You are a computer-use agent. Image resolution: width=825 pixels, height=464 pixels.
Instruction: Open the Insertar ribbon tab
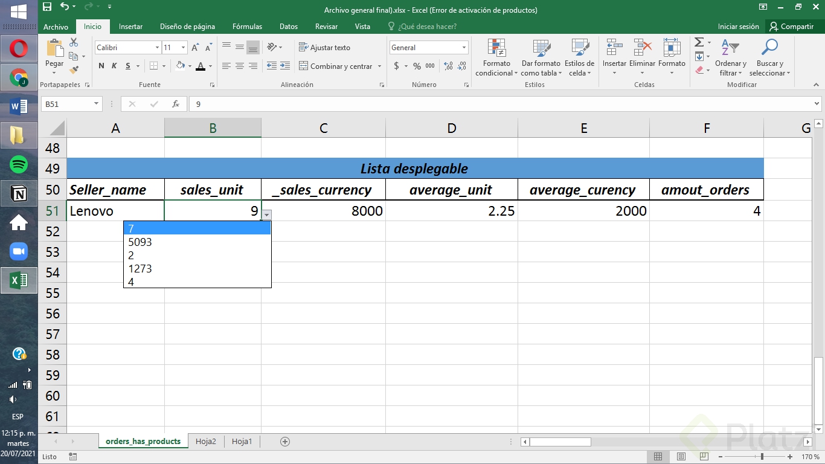coord(130,27)
